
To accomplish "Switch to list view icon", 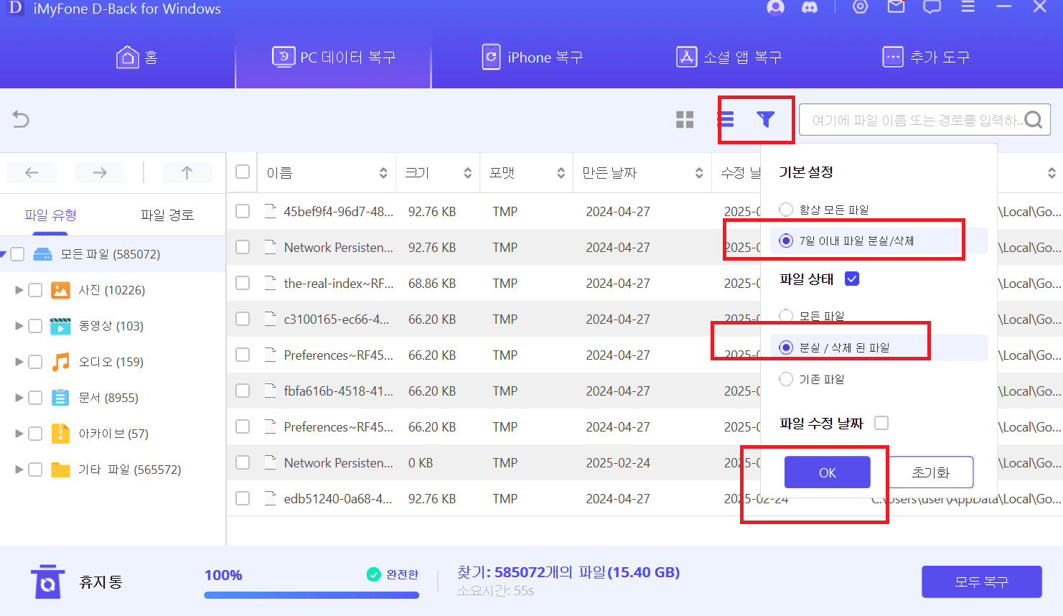I will 726,119.
